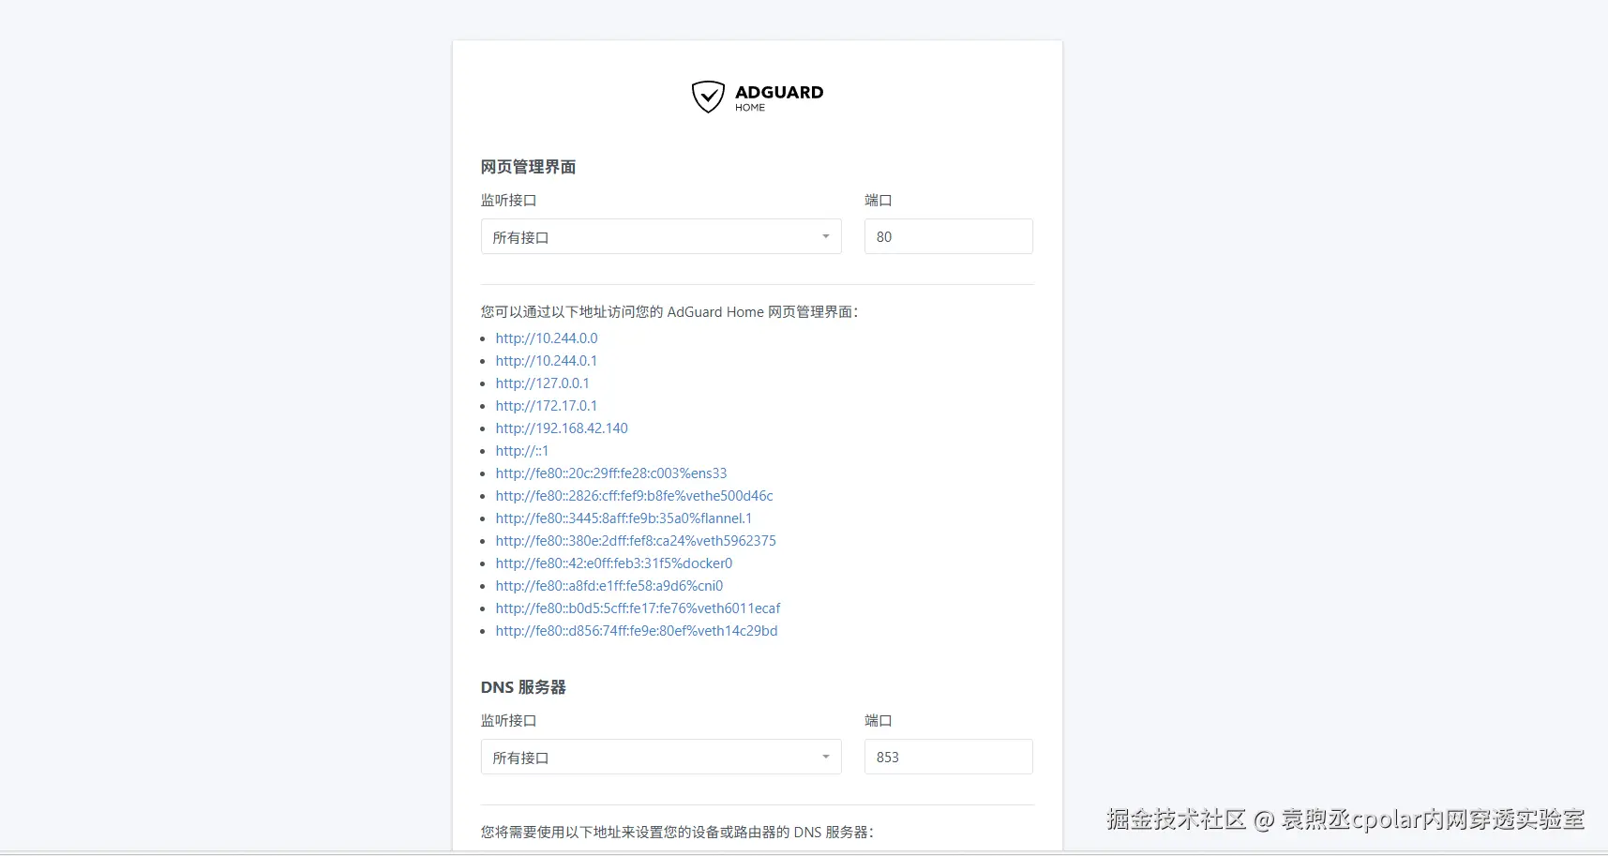Follow the fe80 link ending in %veth6011ecaf
This screenshot has height=856, width=1608.
pos(638,608)
